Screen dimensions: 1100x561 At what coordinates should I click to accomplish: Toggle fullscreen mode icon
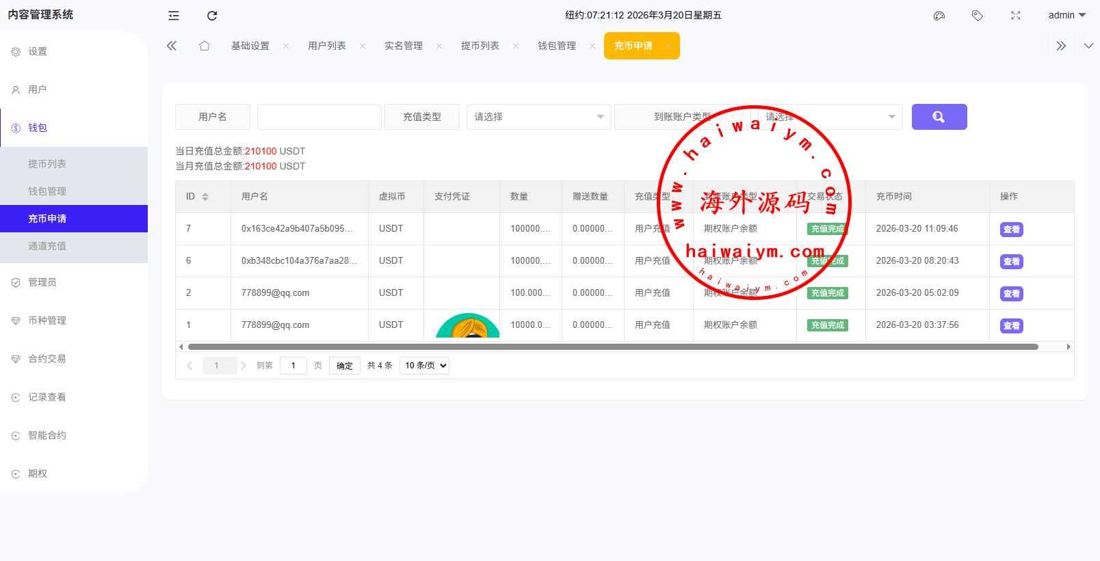pyautogui.click(x=1016, y=16)
